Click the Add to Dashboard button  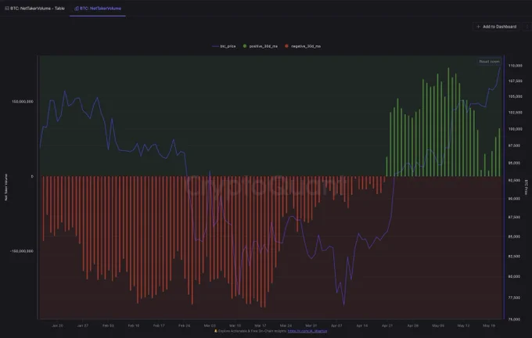(496, 27)
